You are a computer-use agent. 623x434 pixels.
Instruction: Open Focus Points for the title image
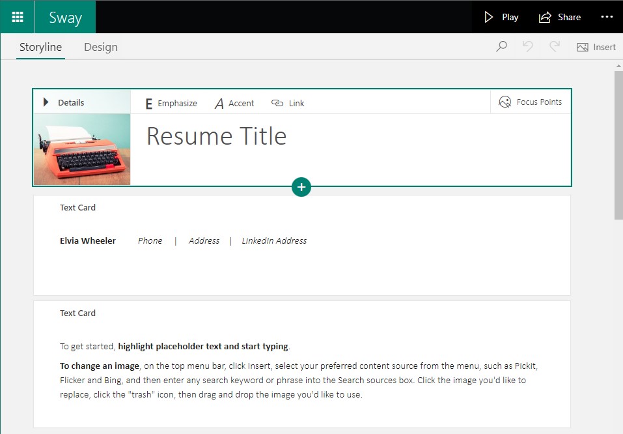[530, 102]
